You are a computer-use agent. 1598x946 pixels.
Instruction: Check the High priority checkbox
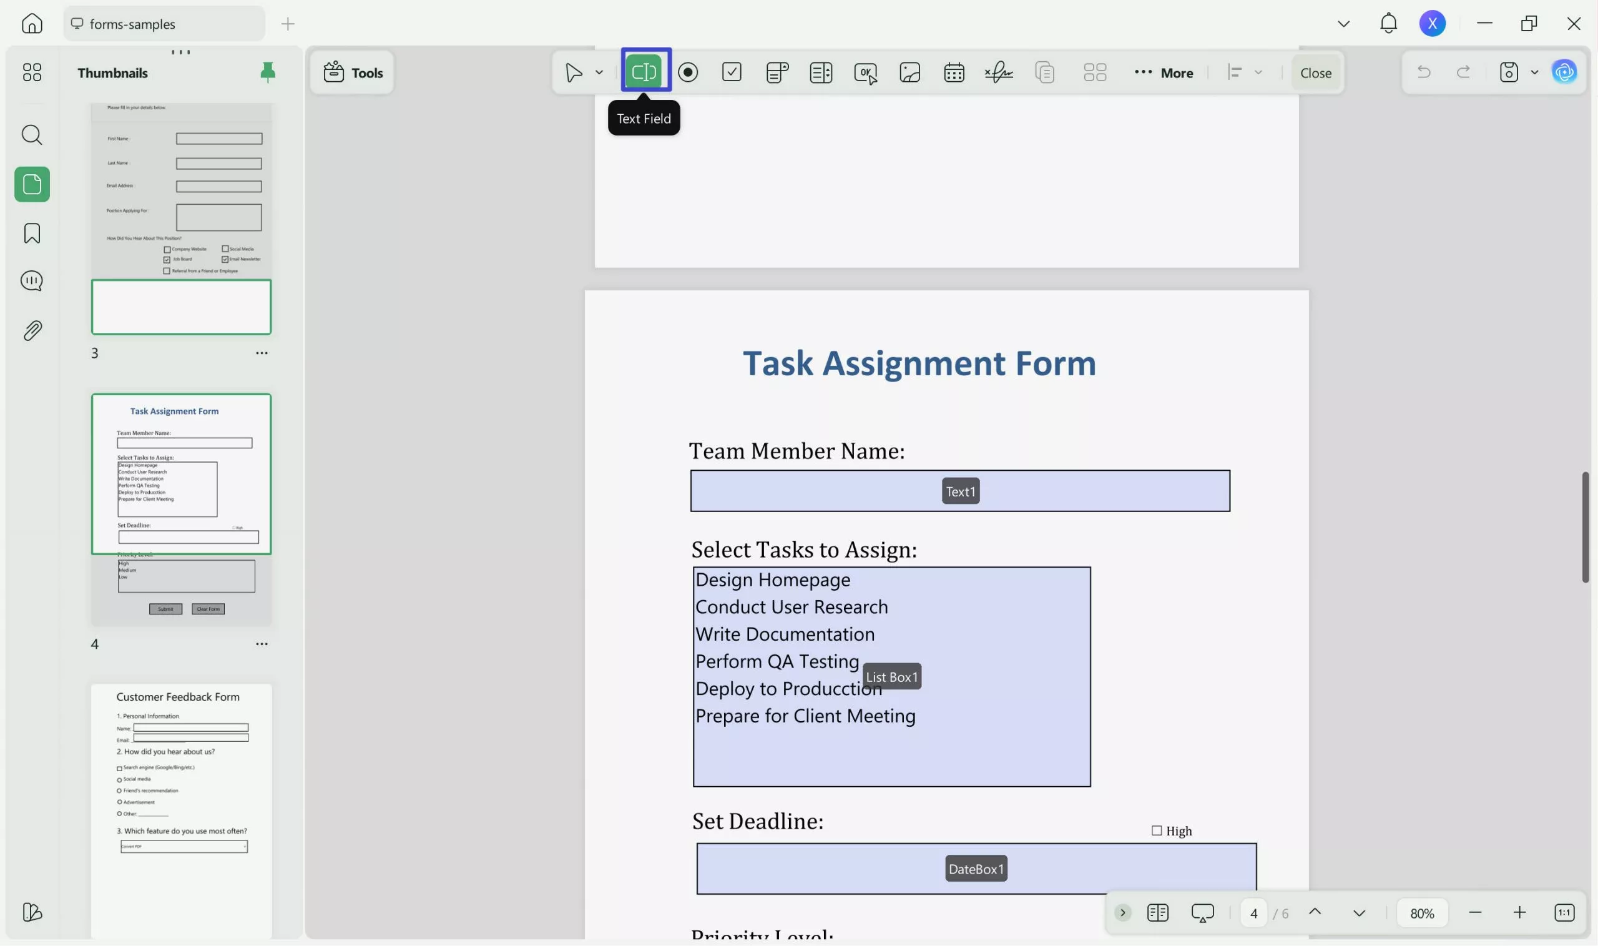(x=1156, y=830)
